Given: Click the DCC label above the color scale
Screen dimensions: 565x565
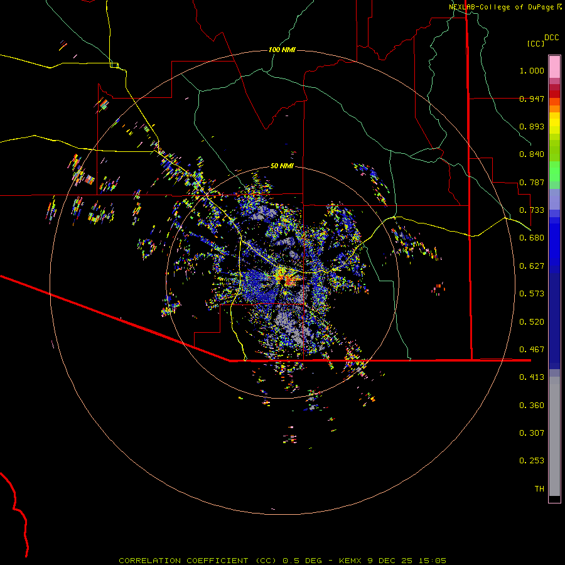Looking at the screenshot, I should (x=552, y=38).
